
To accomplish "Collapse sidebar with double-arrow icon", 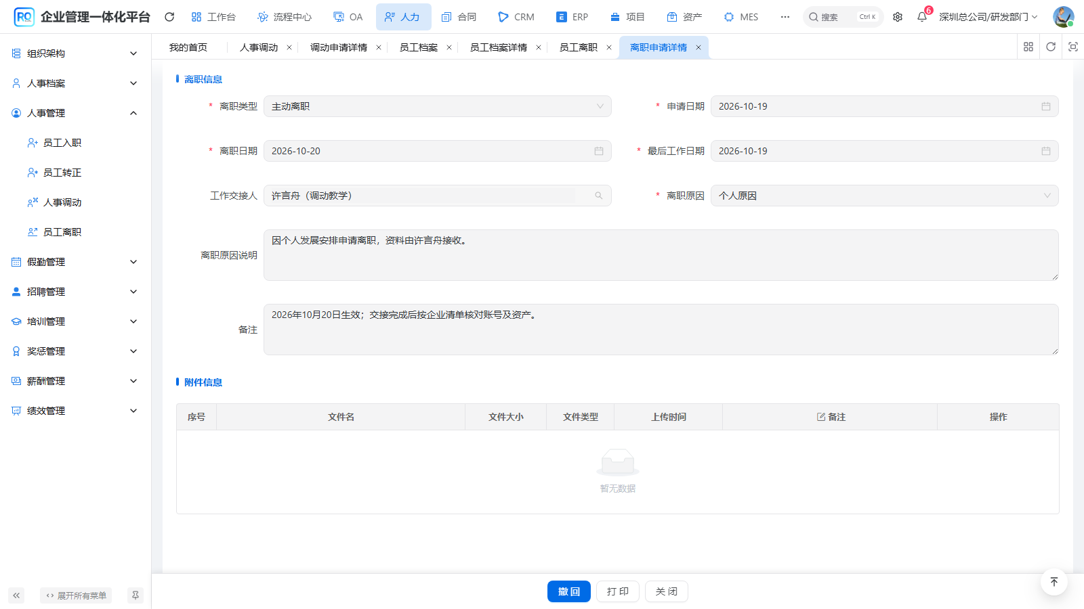I will [x=16, y=595].
